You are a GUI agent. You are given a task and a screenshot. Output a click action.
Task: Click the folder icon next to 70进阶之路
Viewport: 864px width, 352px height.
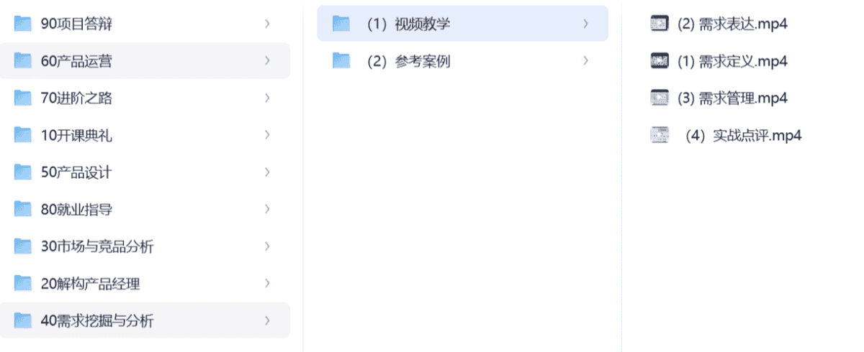click(23, 98)
